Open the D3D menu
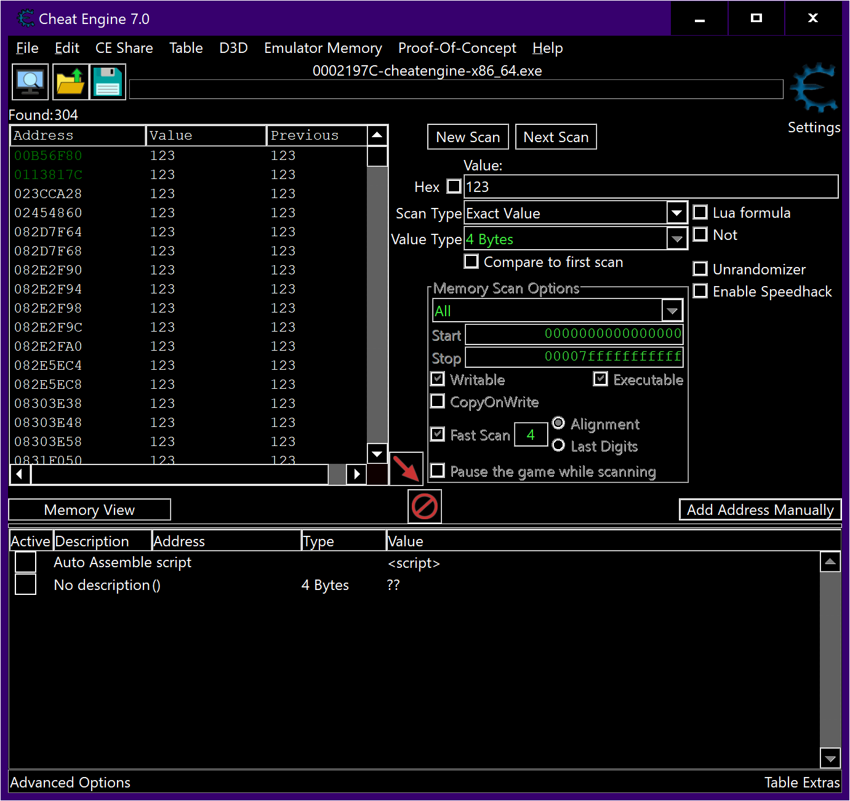The height and width of the screenshot is (801, 850). click(233, 48)
